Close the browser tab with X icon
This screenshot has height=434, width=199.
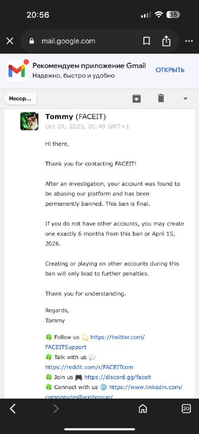(10, 41)
